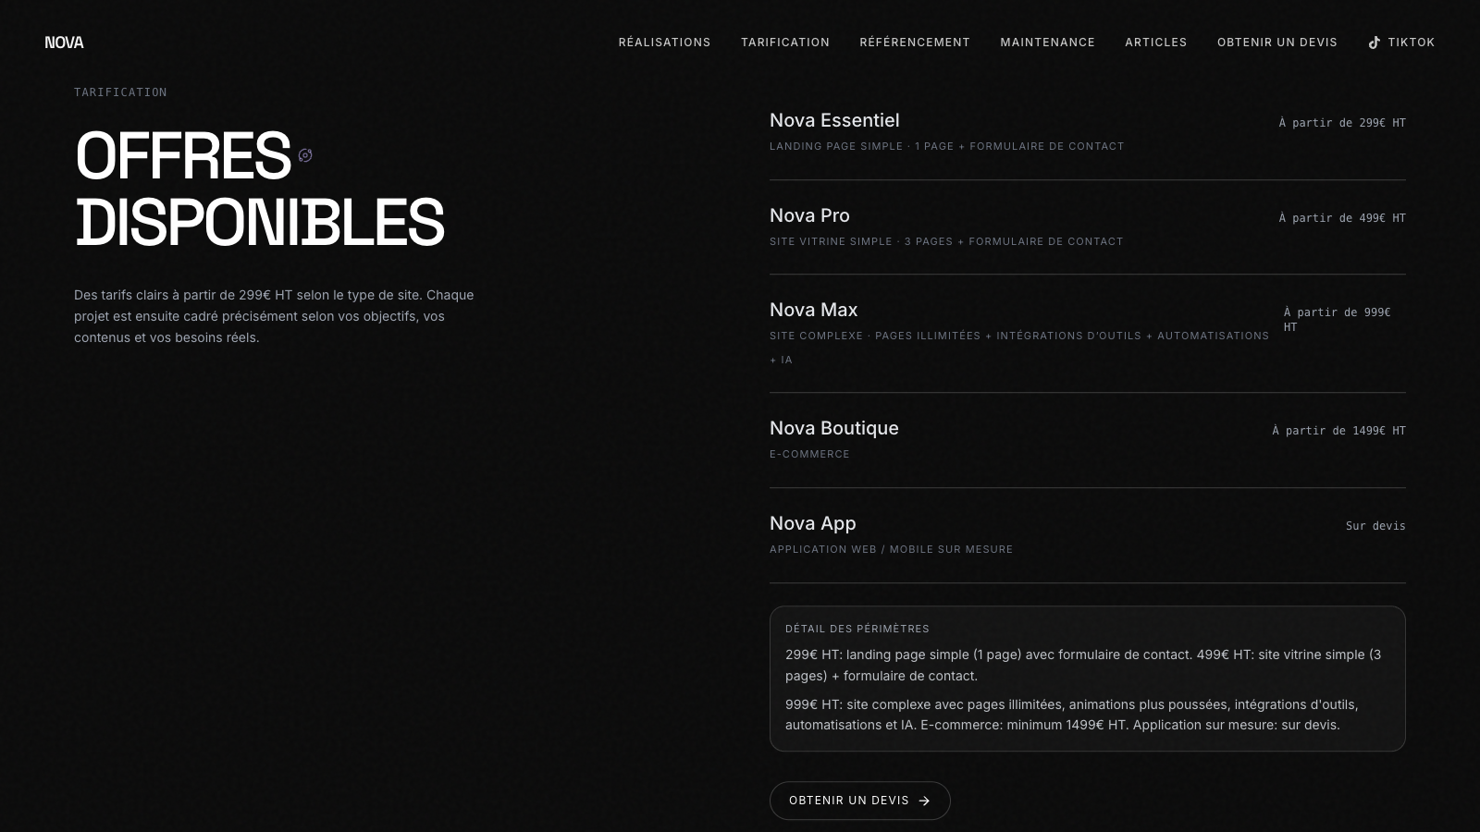
Task: Go to the Tarification nav link
Action: pos(785,43)
